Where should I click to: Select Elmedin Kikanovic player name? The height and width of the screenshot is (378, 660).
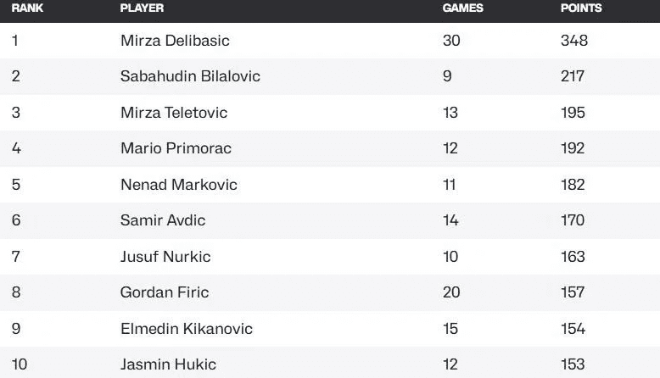pyautogui.click(x=187, y=328)
